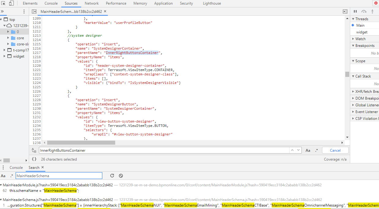The image size is (379, 209).
Task: Open MainHeaderModule.js search result file
Action: (58, 185)
